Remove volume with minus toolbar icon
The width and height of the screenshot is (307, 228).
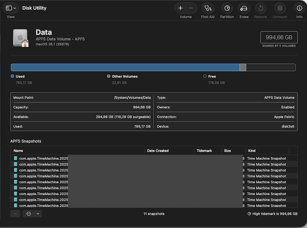pyautogui.click(x=191, y=8)
